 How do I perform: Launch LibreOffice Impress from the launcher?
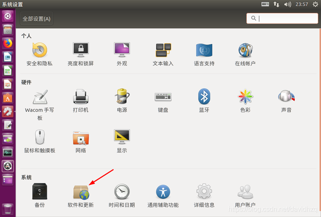[x=8, y=84]
